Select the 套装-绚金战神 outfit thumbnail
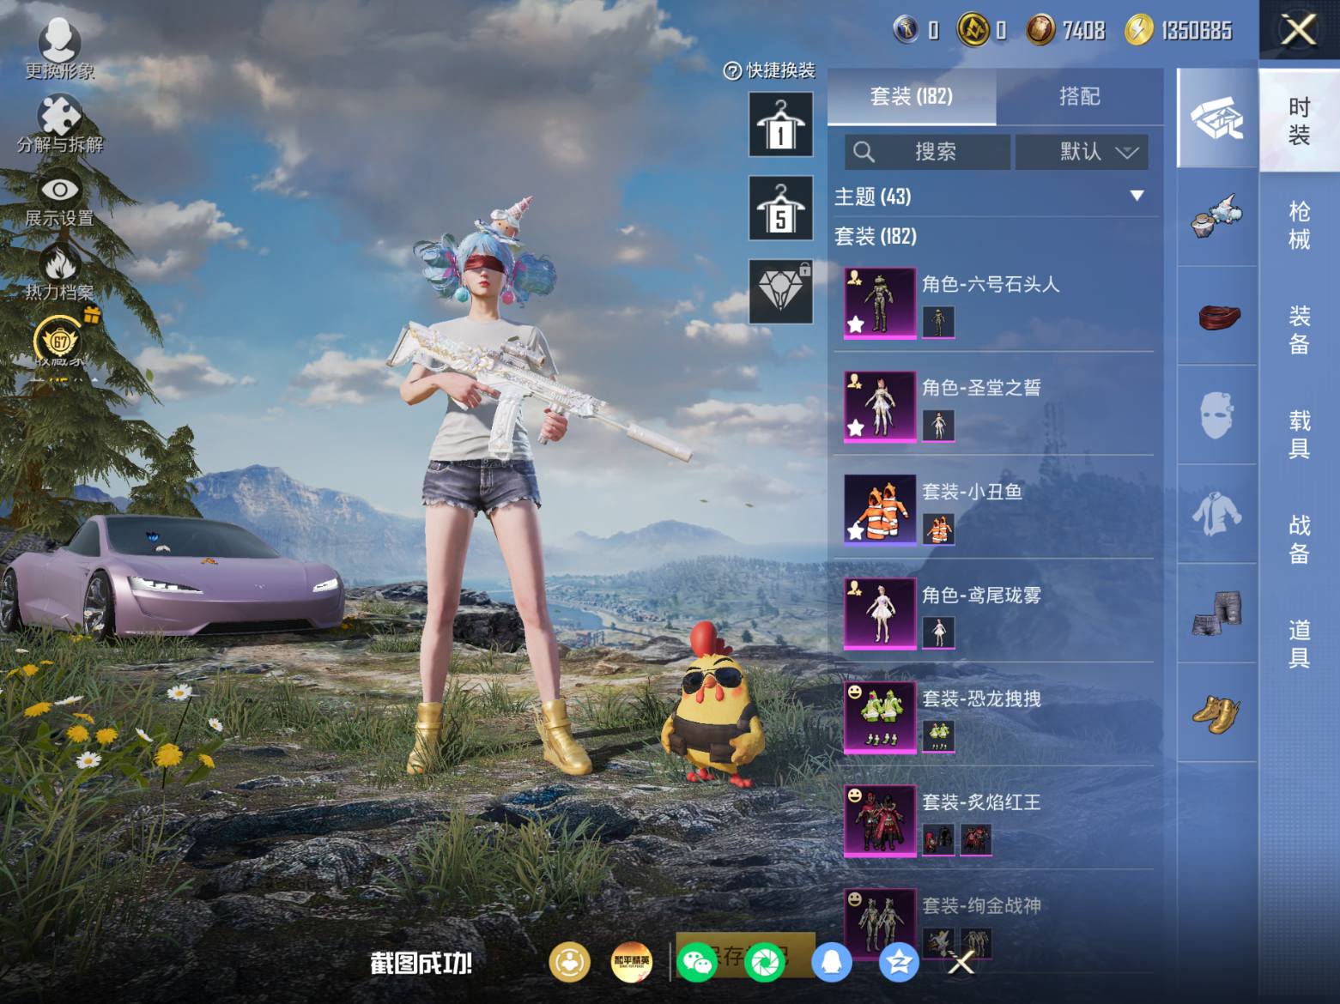Screen dimensions: 1340x1004 (880, 923)
